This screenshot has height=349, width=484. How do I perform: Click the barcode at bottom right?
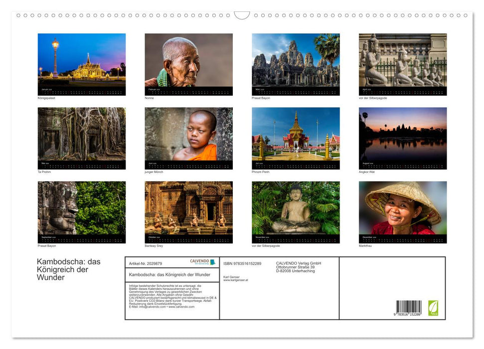409,309
